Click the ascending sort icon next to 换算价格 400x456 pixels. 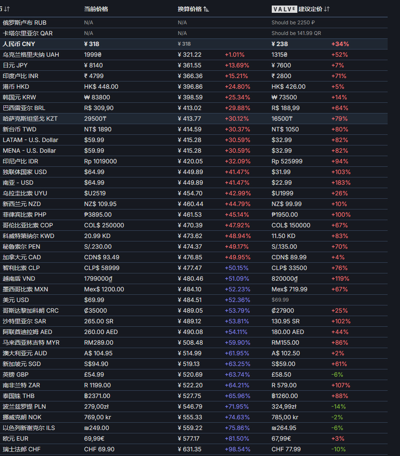206,9
